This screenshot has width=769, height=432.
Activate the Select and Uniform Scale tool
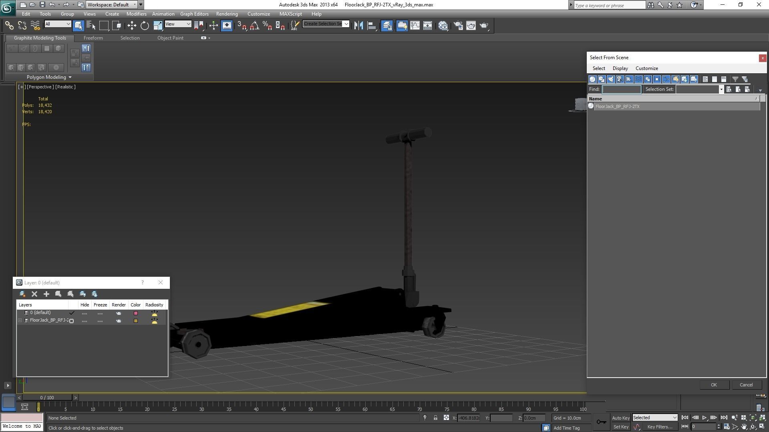(158, 26)
